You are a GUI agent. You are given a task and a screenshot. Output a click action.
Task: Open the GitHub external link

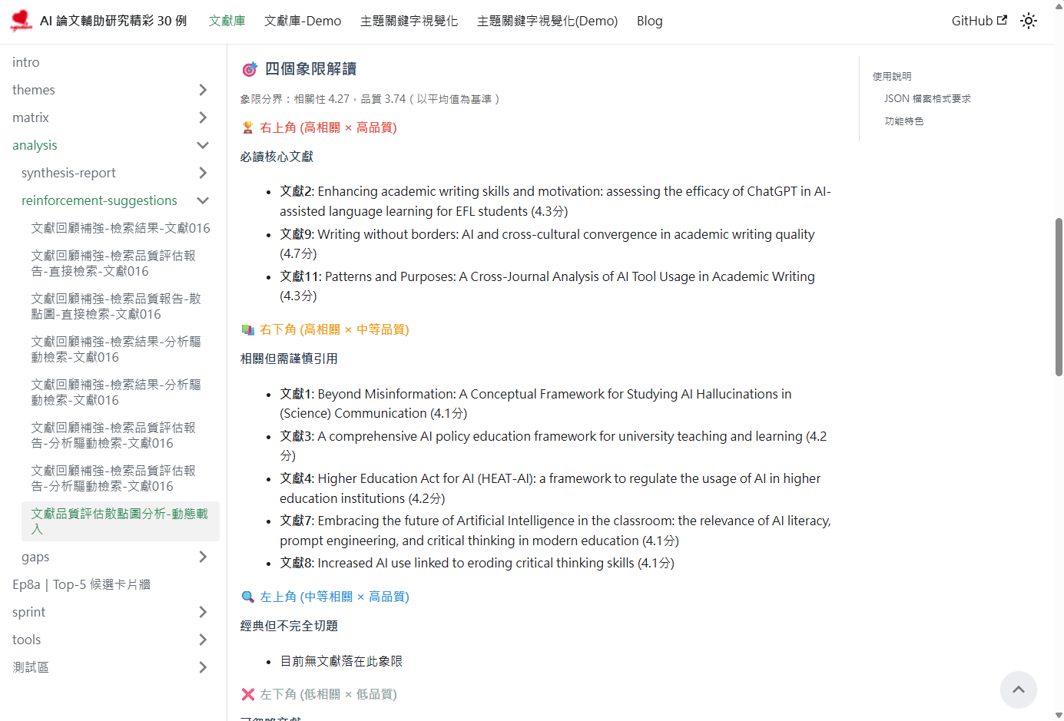[x=978, y=21]
